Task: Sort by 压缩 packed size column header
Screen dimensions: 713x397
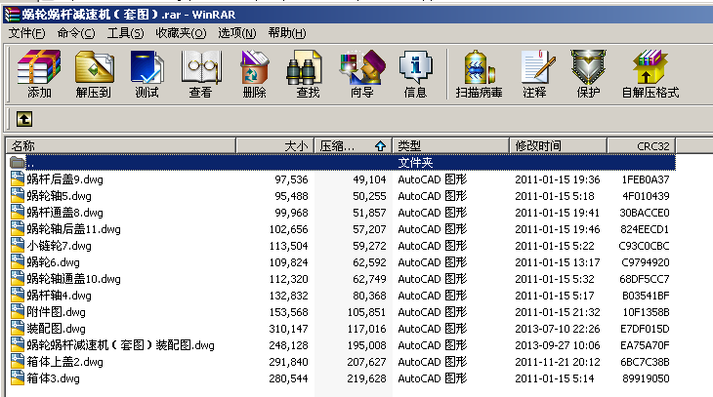Action: [354, 145]
